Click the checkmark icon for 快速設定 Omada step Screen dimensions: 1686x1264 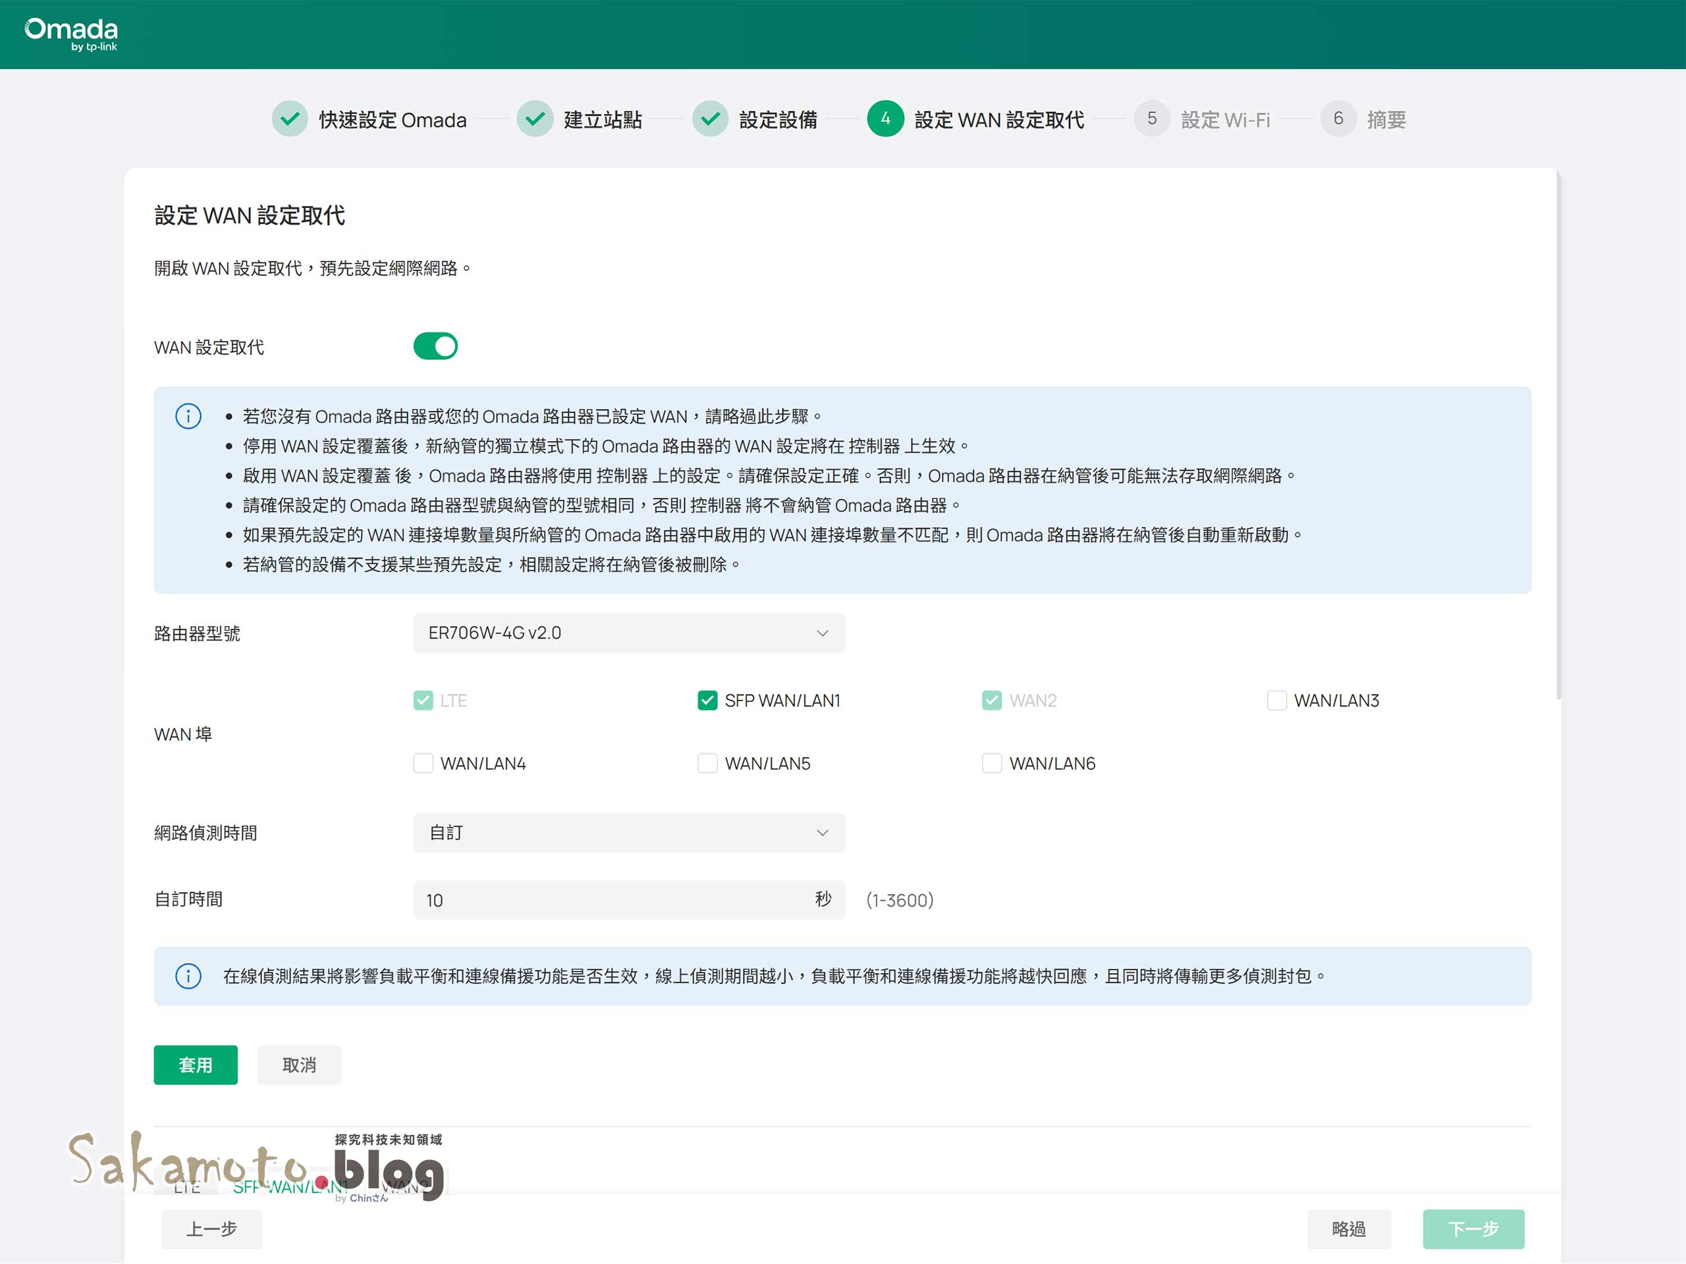pos(290,119)
